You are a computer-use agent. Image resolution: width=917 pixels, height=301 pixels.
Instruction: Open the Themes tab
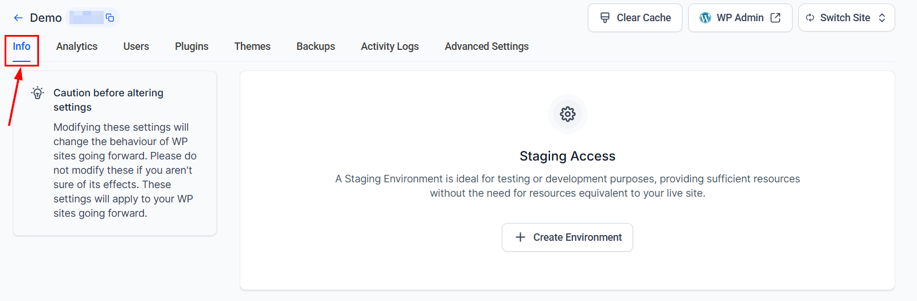pos(252,46)
